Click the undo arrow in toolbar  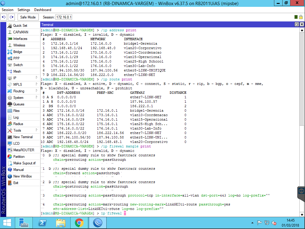point(4,17)
